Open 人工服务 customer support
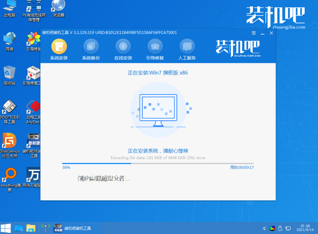Screen dimensions: 318x234 click(x=187, y=47)
